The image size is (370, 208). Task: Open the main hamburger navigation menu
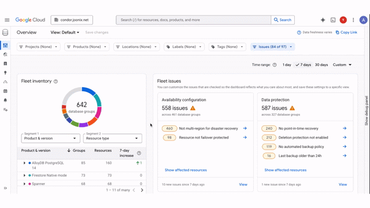7,20
